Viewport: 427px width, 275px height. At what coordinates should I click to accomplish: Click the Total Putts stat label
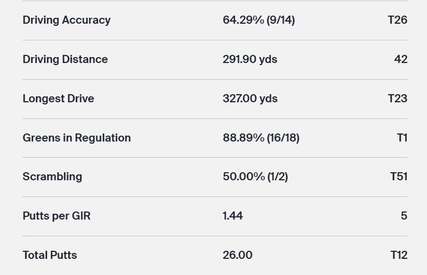pyautogui.click(x=50, y=255)
